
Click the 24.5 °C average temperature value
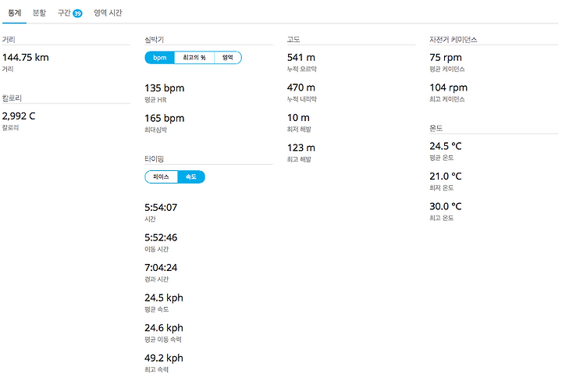click(446, 146)
